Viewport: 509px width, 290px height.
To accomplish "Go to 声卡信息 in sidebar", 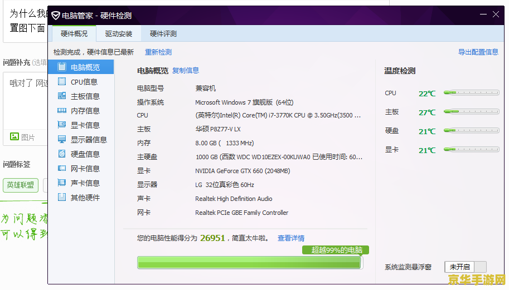I will click(81, 183).
